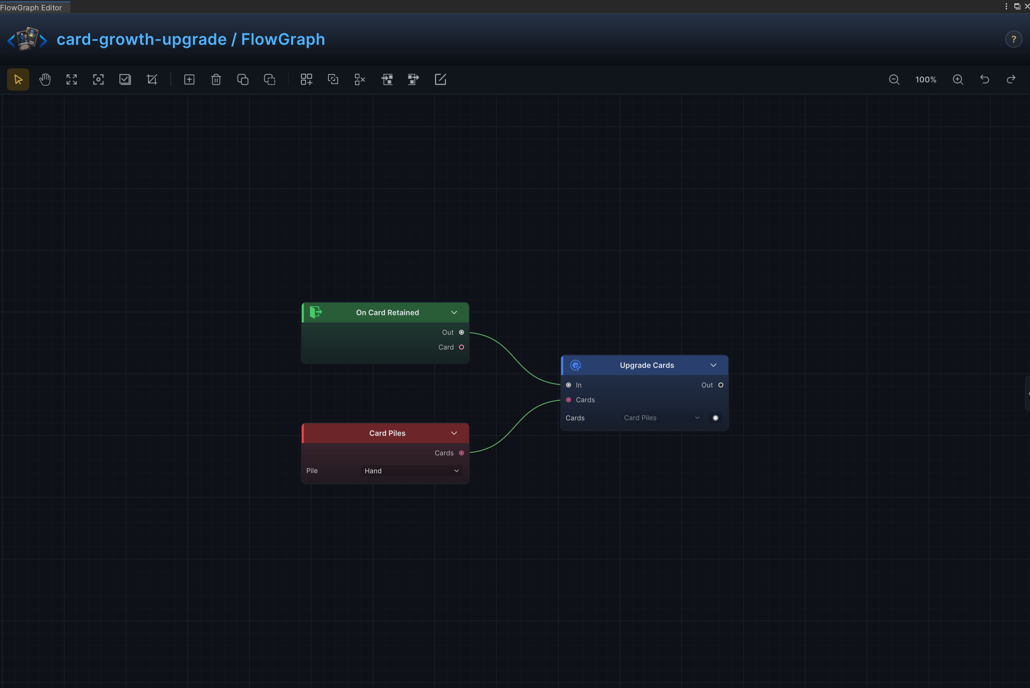Collapse the On Card Retained node

click(454, 313)
